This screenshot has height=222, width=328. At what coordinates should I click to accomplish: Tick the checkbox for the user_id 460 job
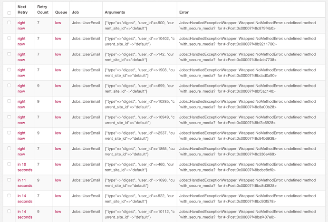click(9, 164)
